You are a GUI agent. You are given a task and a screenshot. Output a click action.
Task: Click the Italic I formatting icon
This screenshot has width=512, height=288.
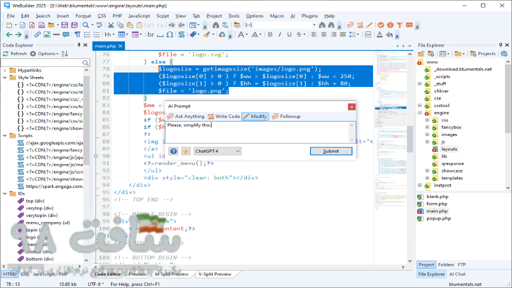279,34
